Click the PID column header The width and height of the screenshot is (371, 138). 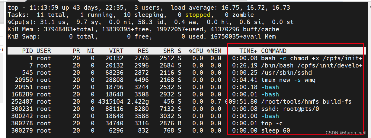27,51
